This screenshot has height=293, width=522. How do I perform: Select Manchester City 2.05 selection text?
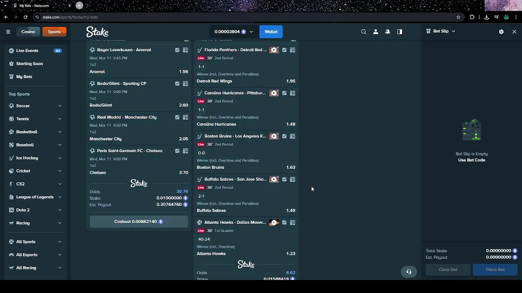[139, 139]
